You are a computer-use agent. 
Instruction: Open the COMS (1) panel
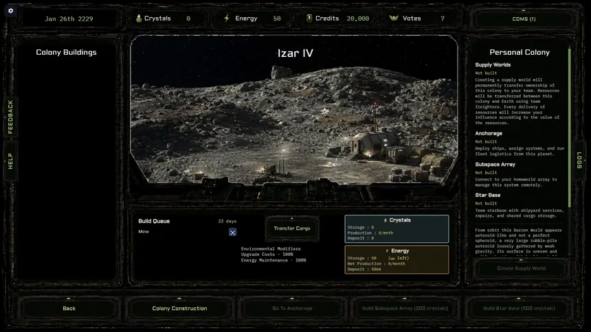click(524, 19)
